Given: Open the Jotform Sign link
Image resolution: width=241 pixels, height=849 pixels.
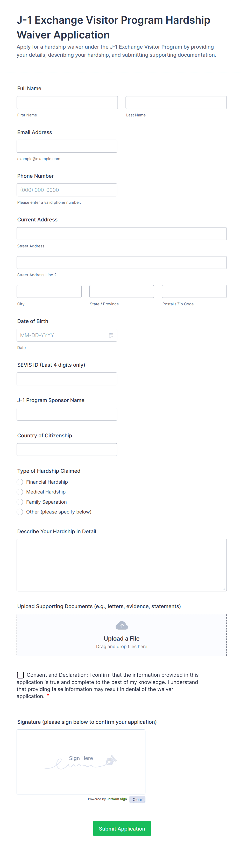Looking at the screenshot, I should [117, 799].
